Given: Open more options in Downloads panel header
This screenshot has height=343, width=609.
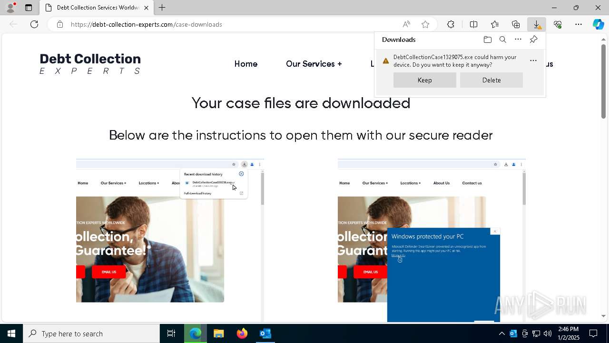Looking at the screenshot, I should click(518, 40).
